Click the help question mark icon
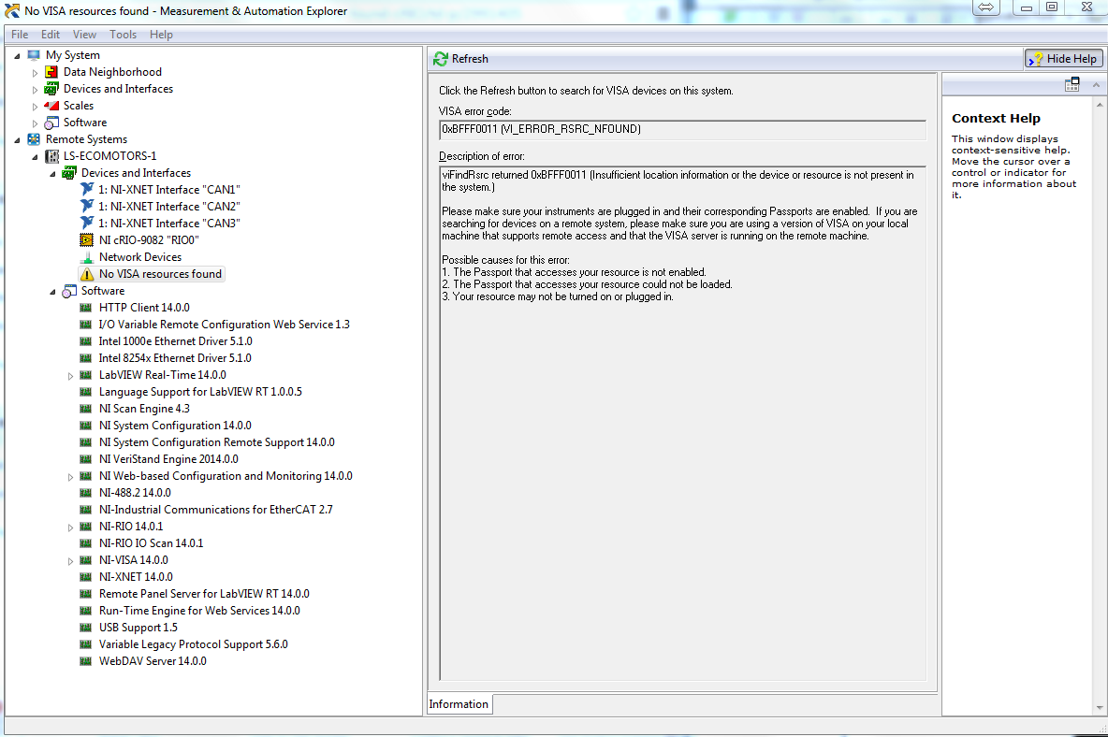1108x737 pixels. pos(1035,59)
